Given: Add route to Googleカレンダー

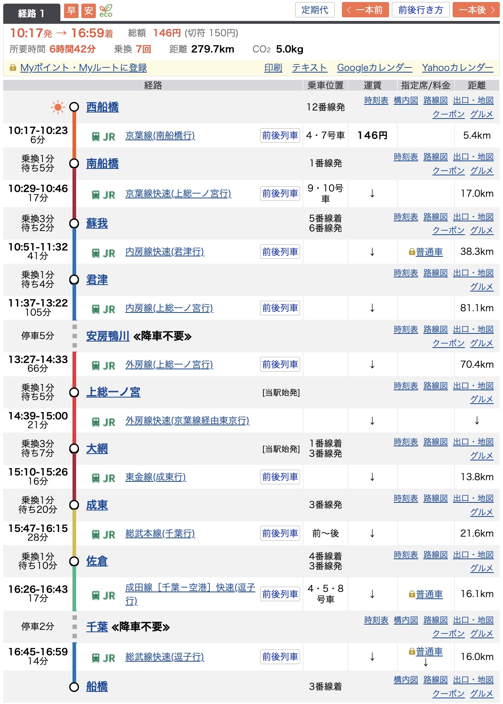Looking at the screenshot, I should (x=374, y=68).
